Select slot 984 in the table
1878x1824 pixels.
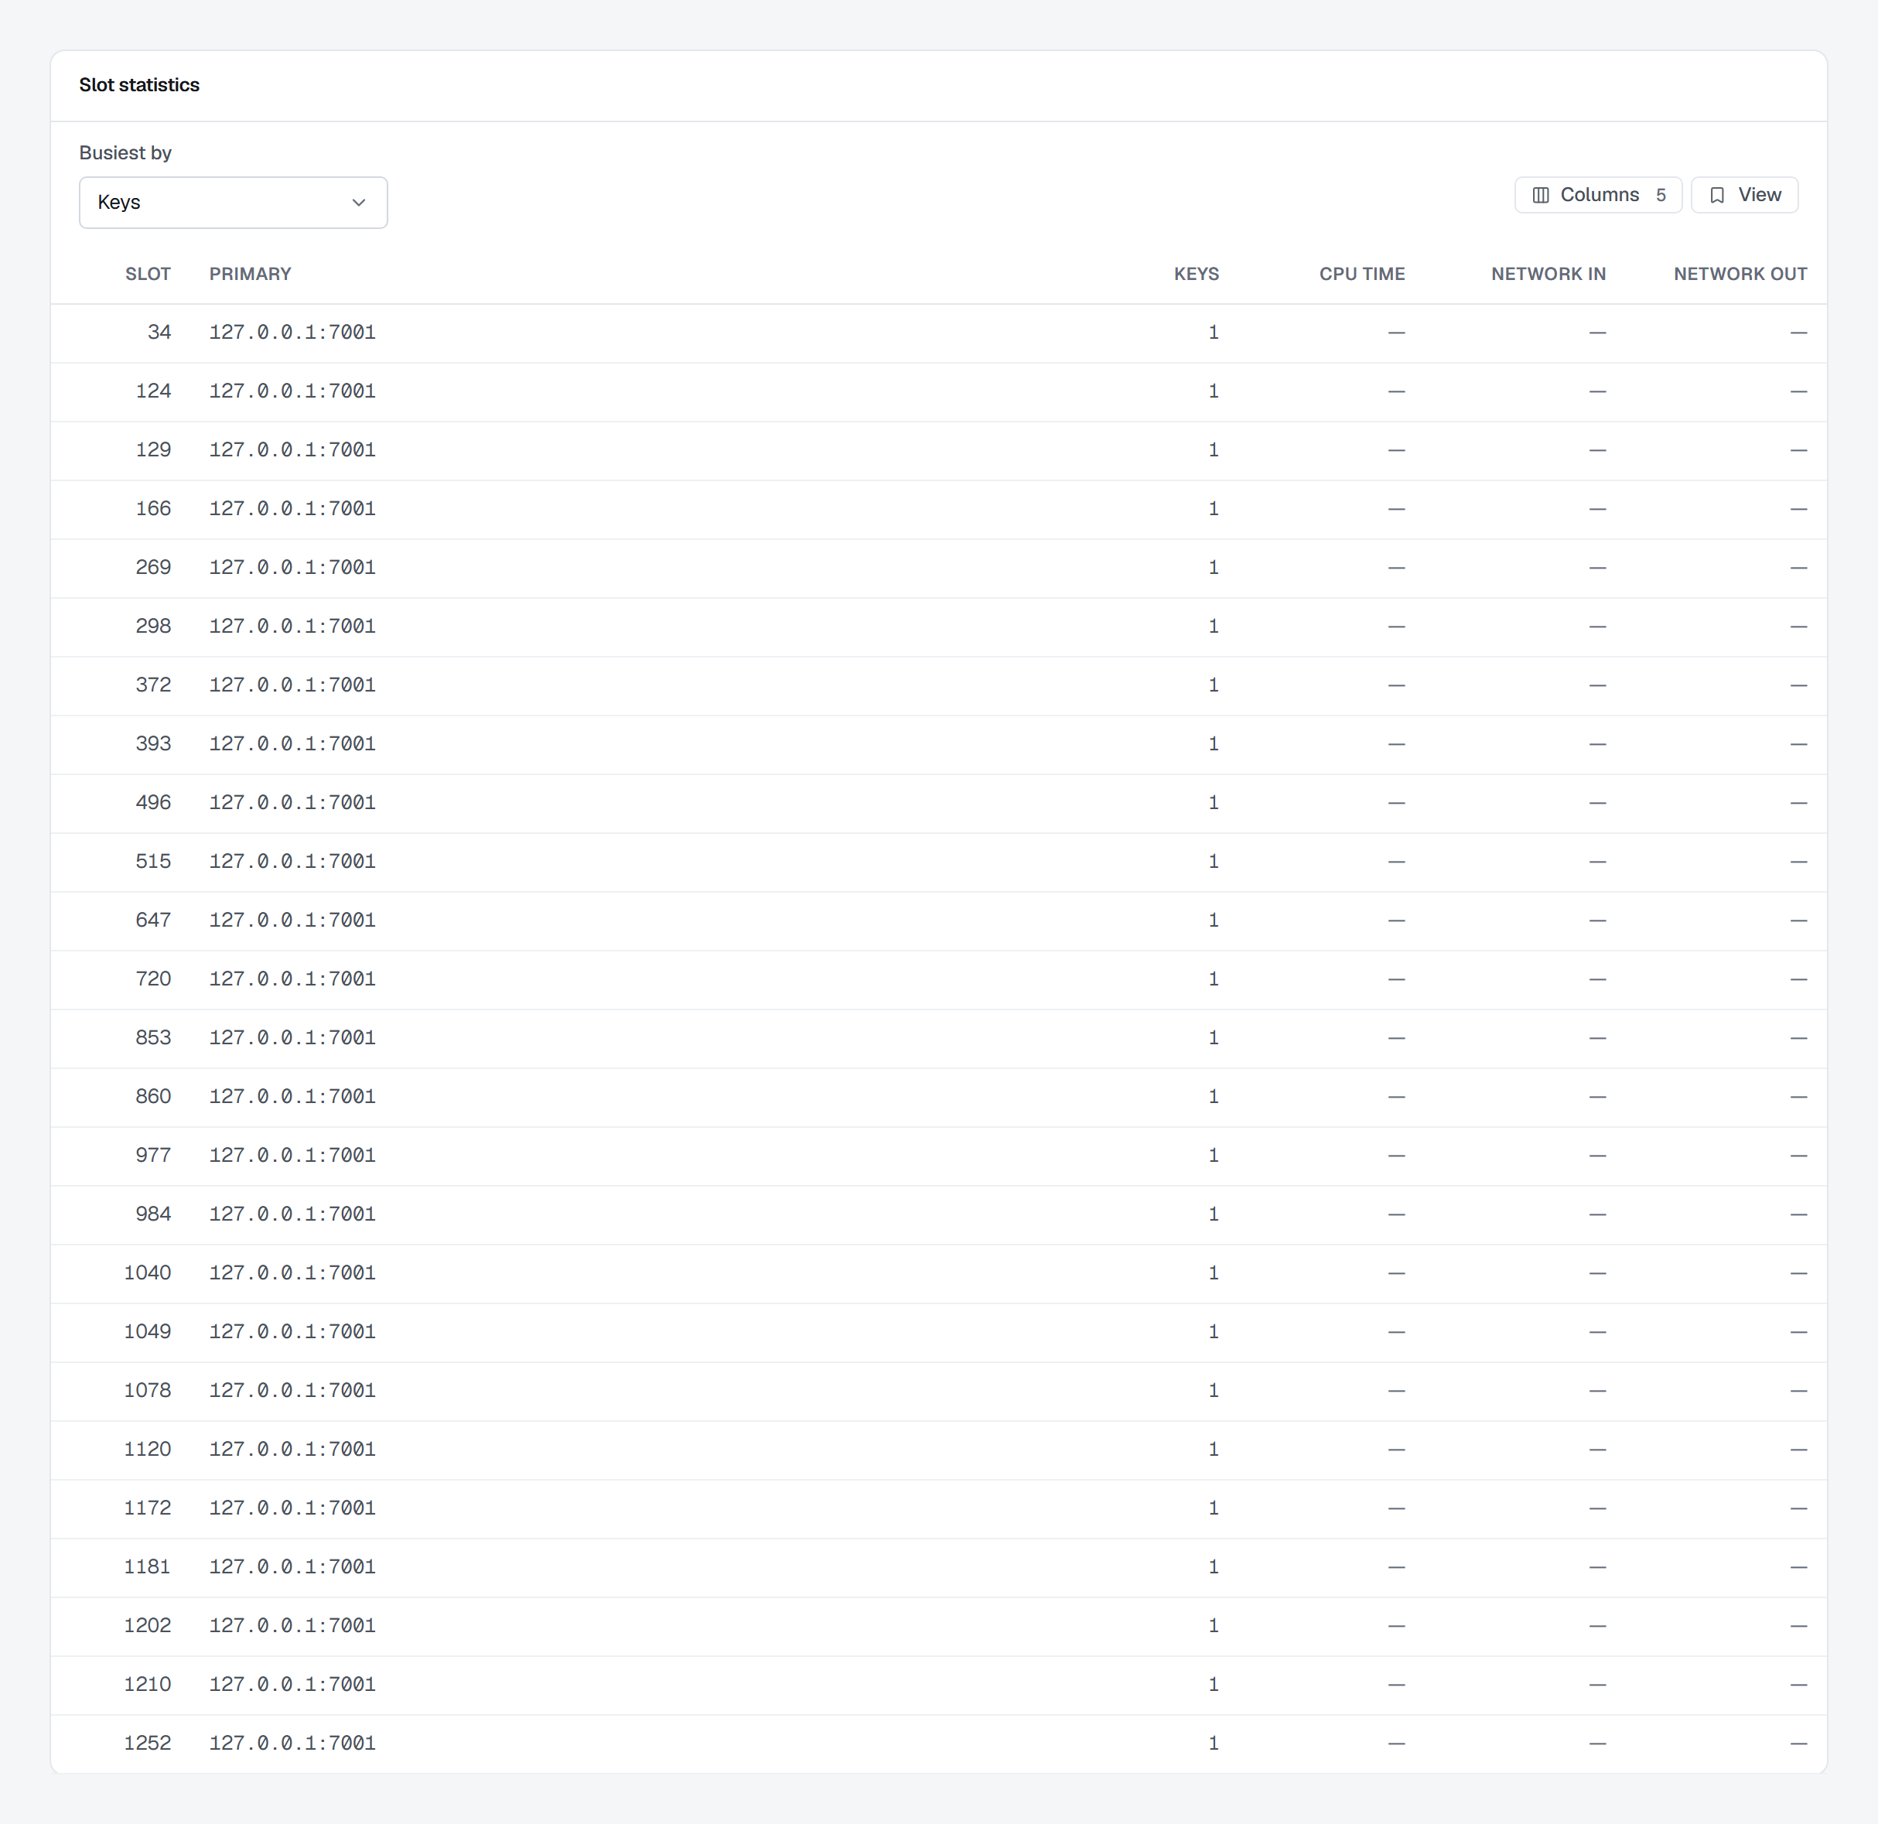pos(938,1214)
